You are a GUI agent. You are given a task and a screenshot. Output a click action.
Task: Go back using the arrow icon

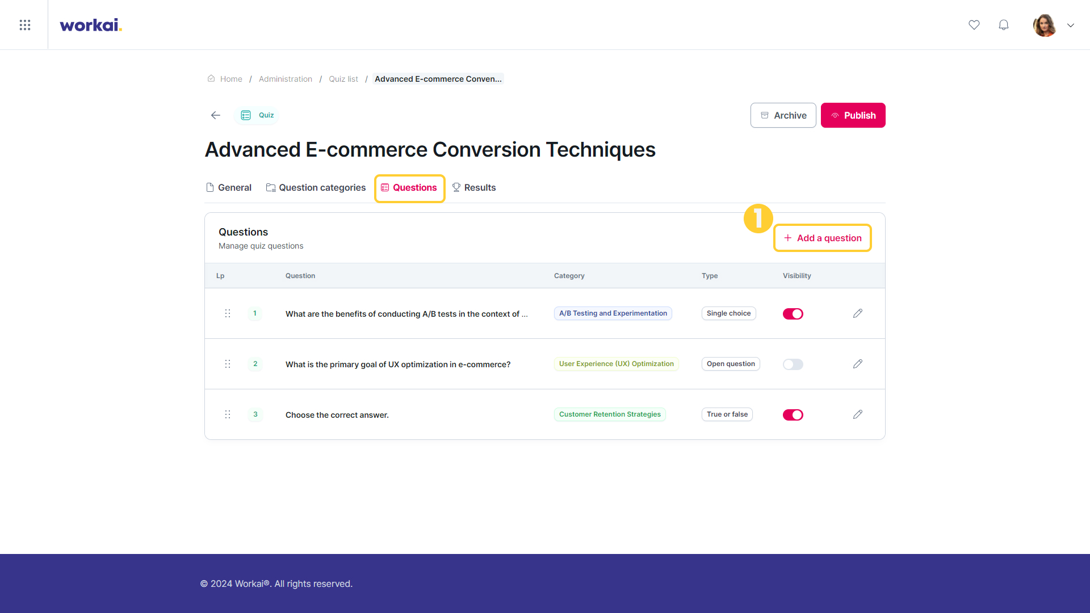click(216, 115)
